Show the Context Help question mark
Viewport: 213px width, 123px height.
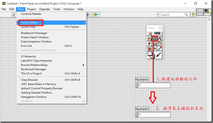[193, 15]
